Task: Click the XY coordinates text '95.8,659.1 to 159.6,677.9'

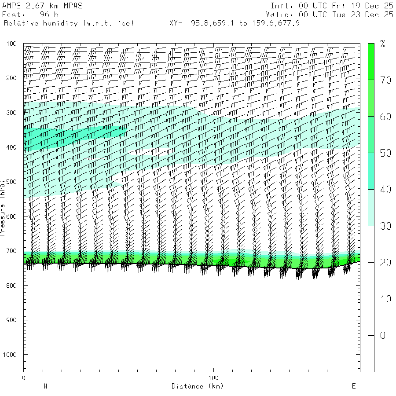Action: pyautogui.click(x=245, y=23)
